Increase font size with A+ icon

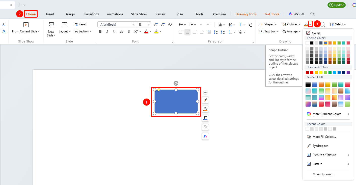pyautogui.click(x=156, y=24)
